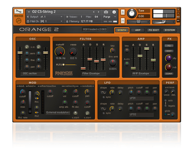The image size is (192, 155).
Task: Open the instrument preset dropdown arrow
Action: pos(29,12)
